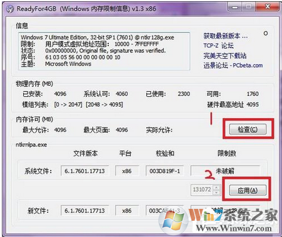Click the Windows 7 Ultimate Edition info line
The width and height of the screenshot is (282, 237).
pyautogui.click(x=98, y=38)
